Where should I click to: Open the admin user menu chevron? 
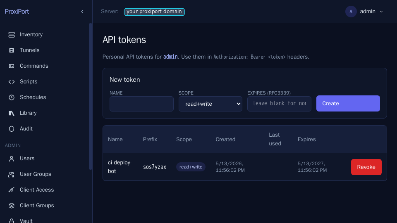click(x=381, y=12)
